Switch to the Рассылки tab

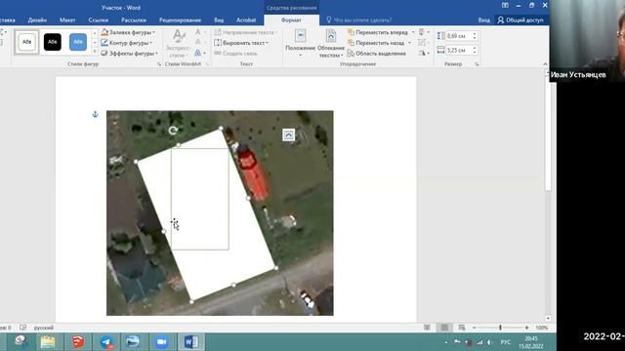pos(134,19)
